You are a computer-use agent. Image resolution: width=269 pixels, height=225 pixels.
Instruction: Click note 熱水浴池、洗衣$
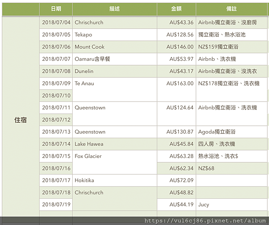tap(232, 156)
